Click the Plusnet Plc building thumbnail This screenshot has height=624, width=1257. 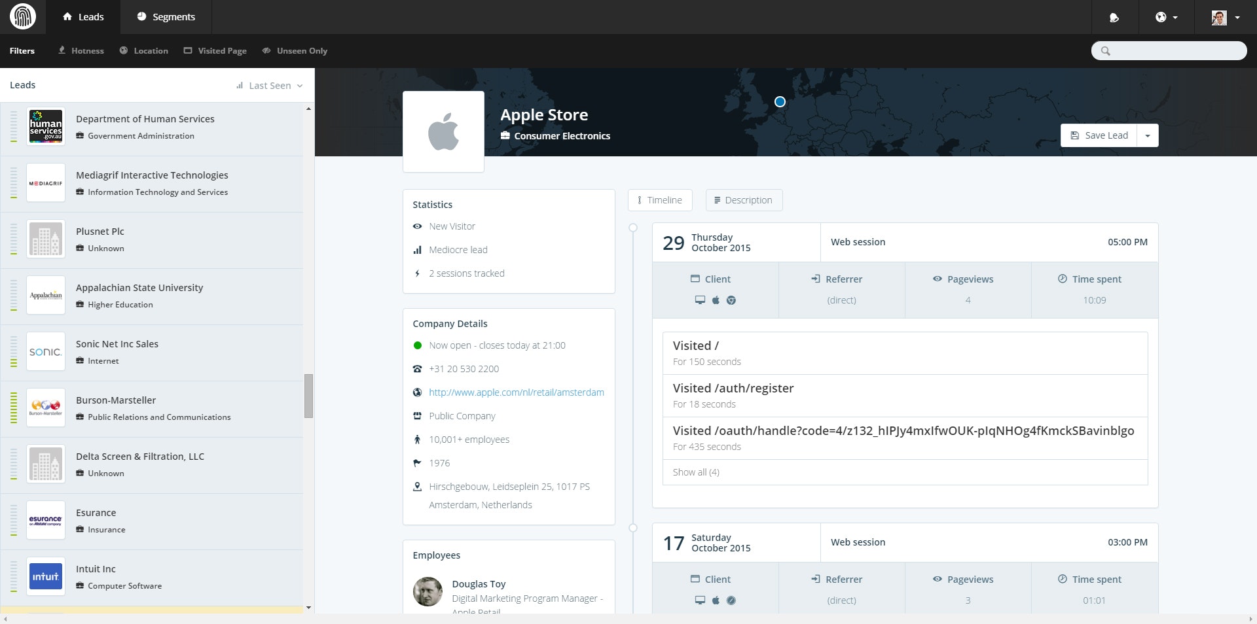pos(46,239)
